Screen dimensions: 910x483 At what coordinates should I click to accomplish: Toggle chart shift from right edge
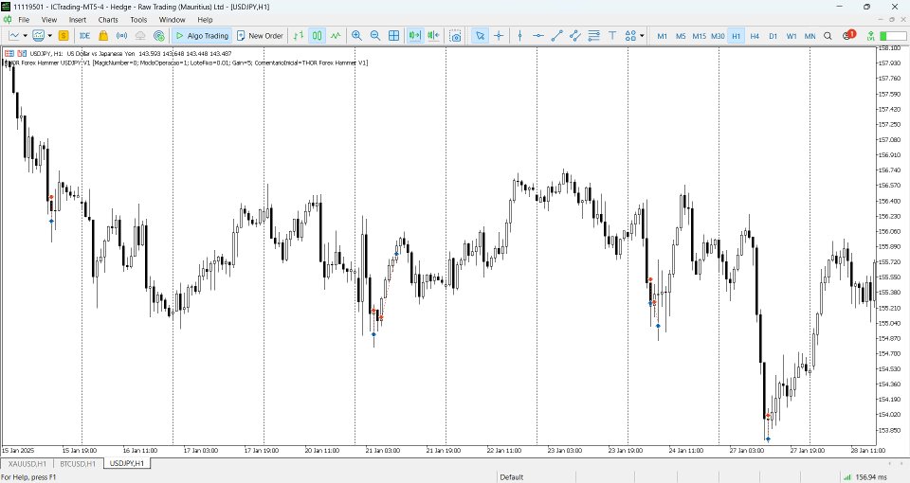[433, 35]
